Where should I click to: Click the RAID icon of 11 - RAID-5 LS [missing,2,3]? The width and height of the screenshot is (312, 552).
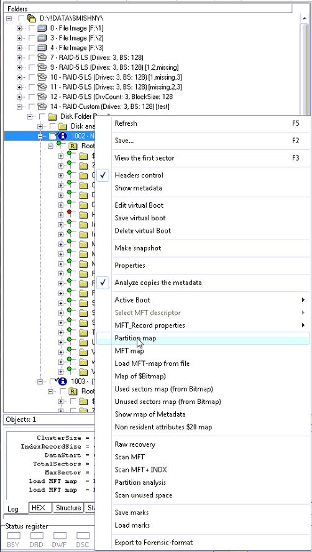(42, 87)
